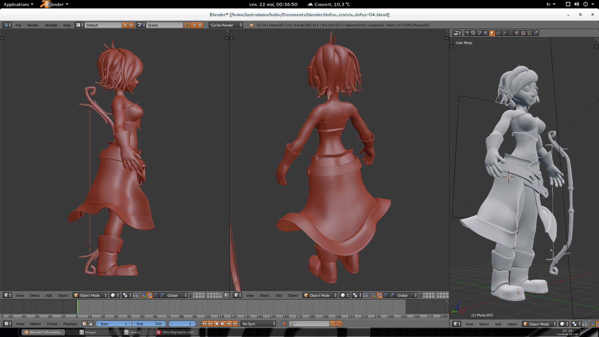
Task: Delete the Default screen layout with X button
Action: 131,25
